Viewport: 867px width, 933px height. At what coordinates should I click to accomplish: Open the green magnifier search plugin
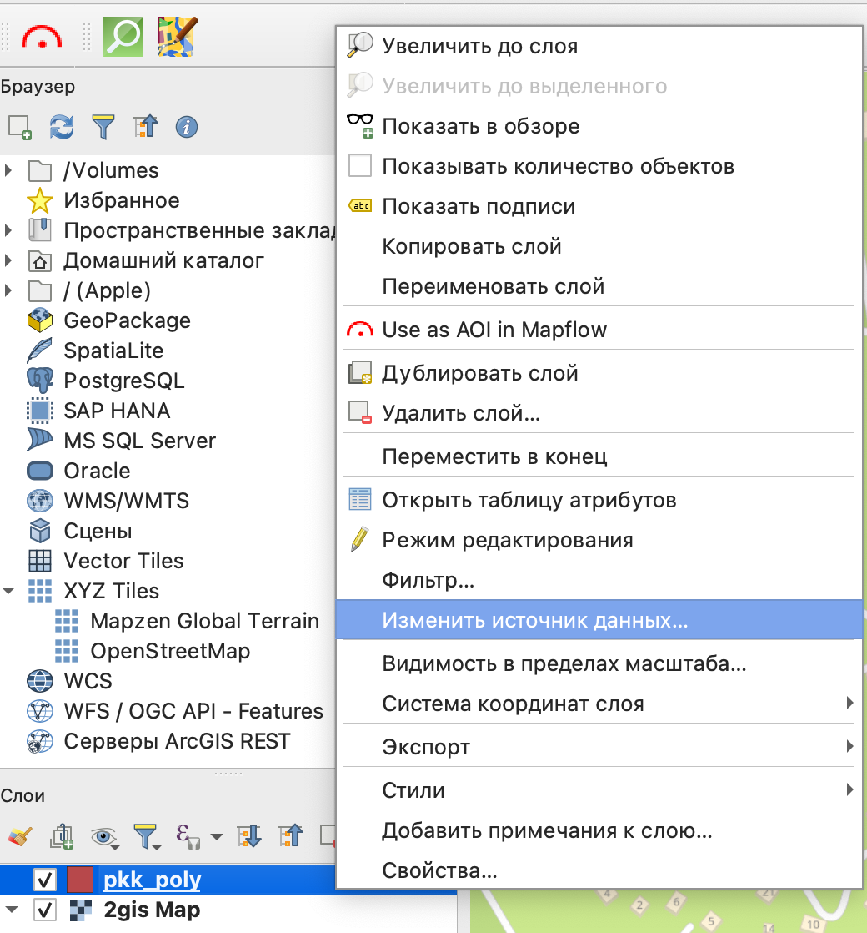pyautogui.click(x=123, y=36)
